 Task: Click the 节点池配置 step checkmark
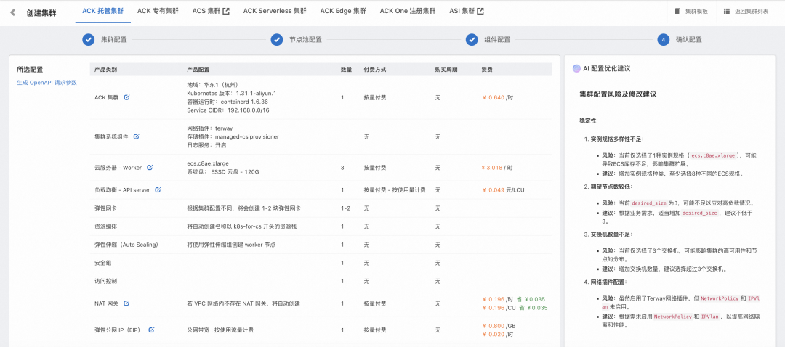[277, 39]
